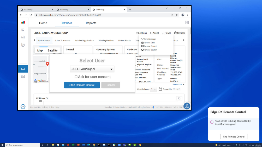This screenshot has height=147, width=262.
Task: Switch to the Missing Patches tab
Action: [106, 41]
